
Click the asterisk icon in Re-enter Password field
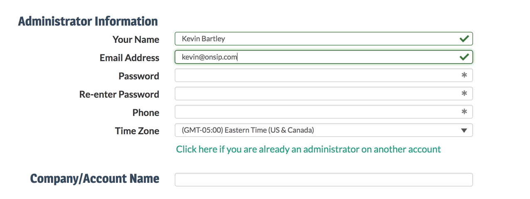pos(464,94)
